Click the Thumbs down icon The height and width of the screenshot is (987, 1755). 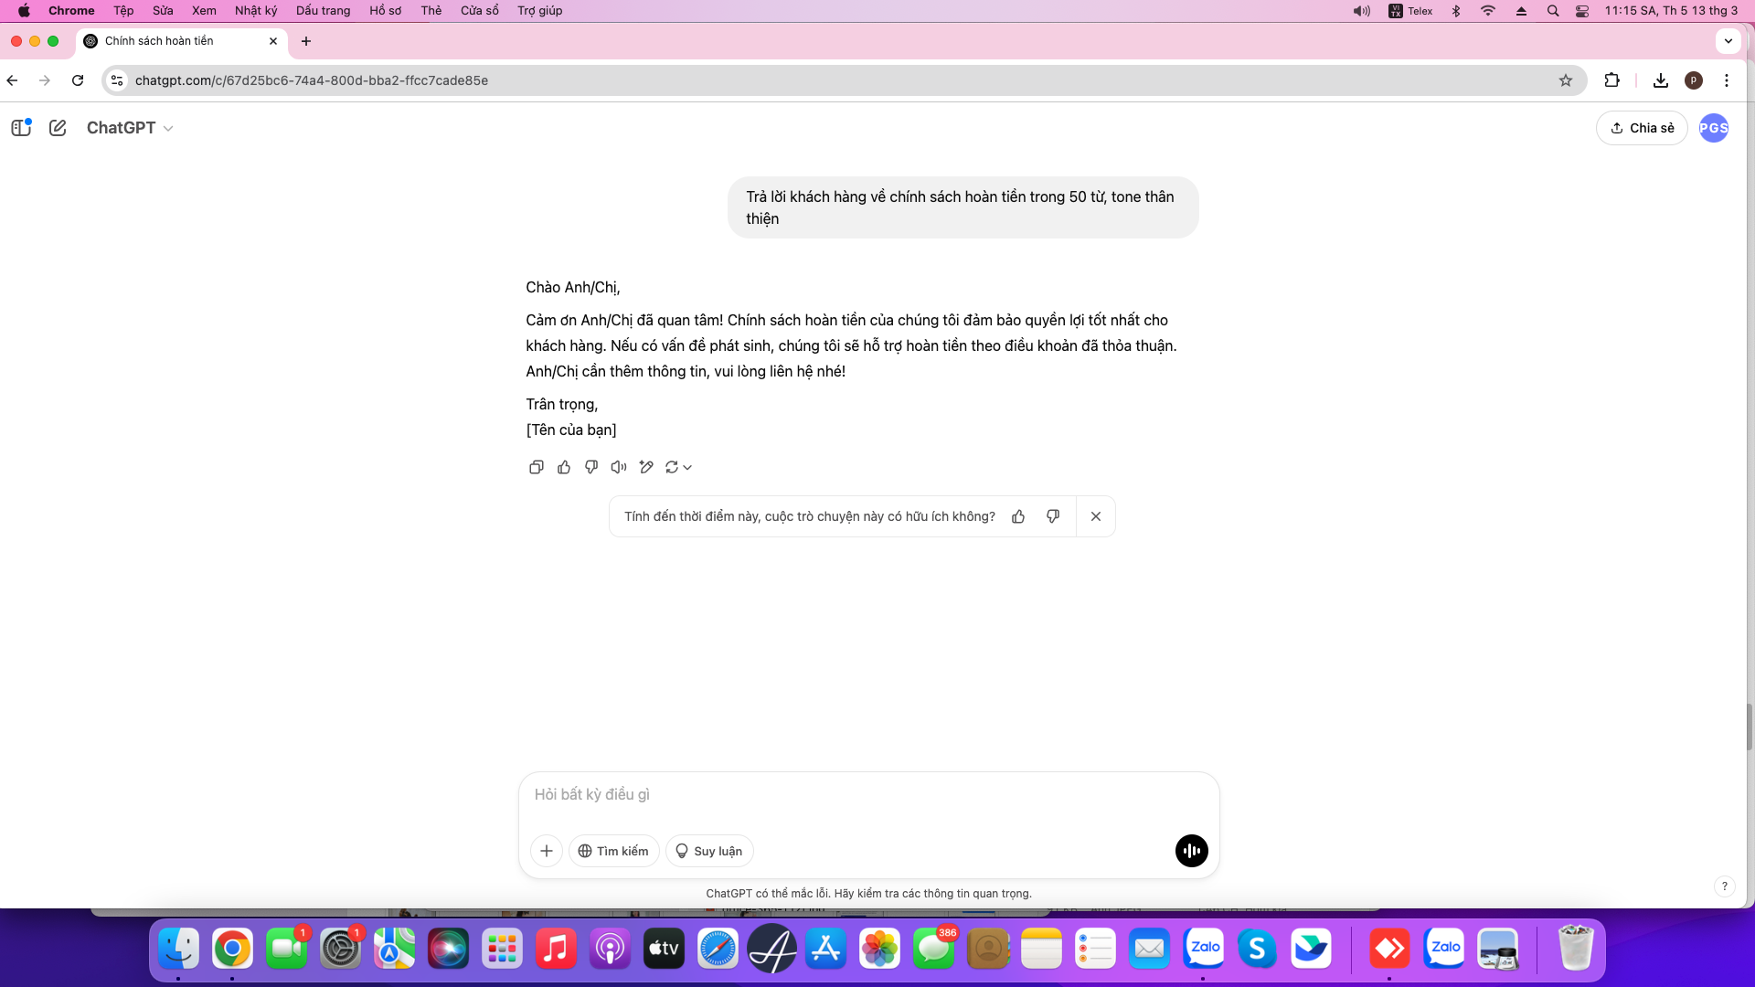click(590, 468)
